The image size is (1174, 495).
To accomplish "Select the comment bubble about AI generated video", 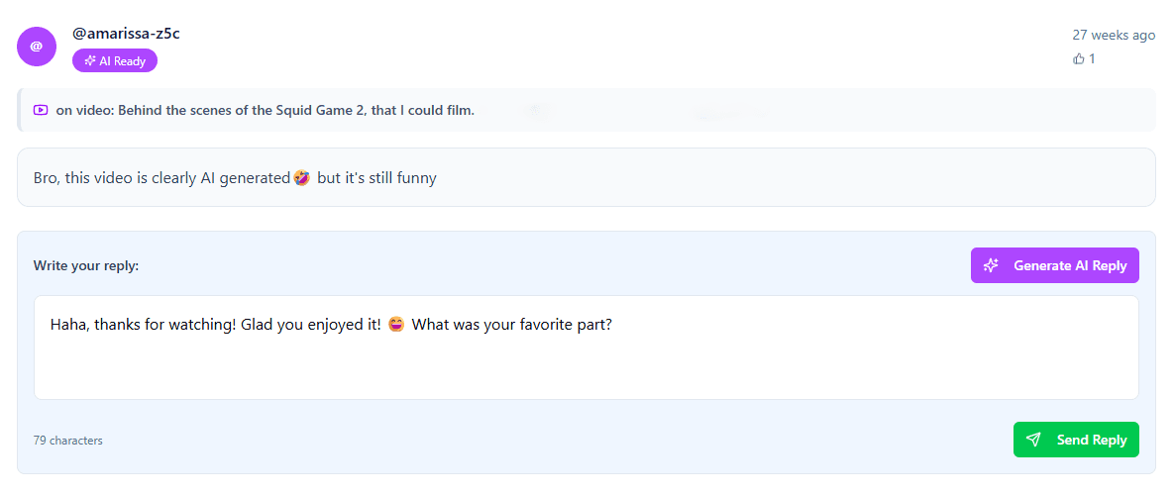I will coord(586,178).
